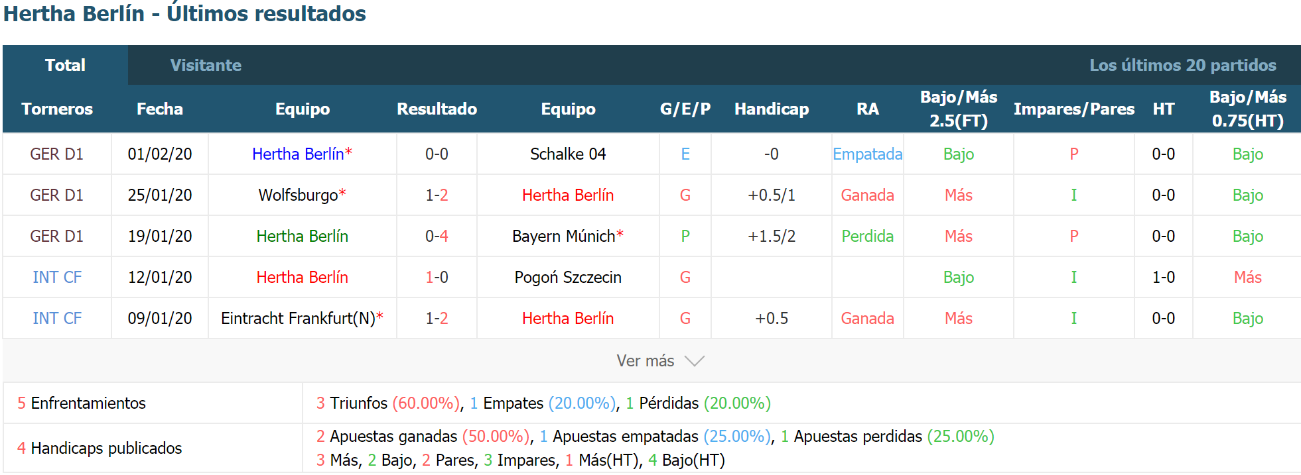Open the 0-4 result against Bayern
The height and width of the screenshot is (475, 1301).
pos(437,236)
